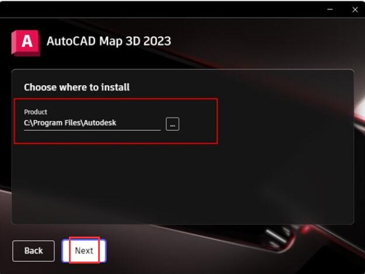365x274 pixels.
Task: Click the blank area of install panel
Action: [x=183, y=184]
